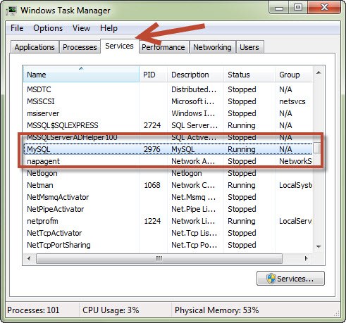346x323 pixels.
Task: Click the LocalSyst group cell of Netman
Action: pos(295,185)
